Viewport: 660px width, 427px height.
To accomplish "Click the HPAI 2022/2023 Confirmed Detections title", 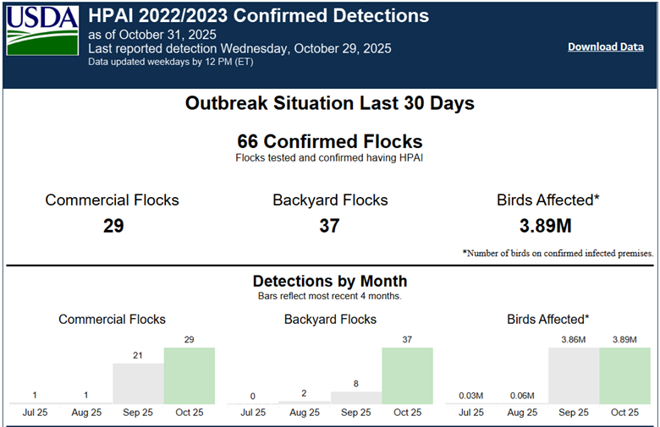I will coord(259,16).
